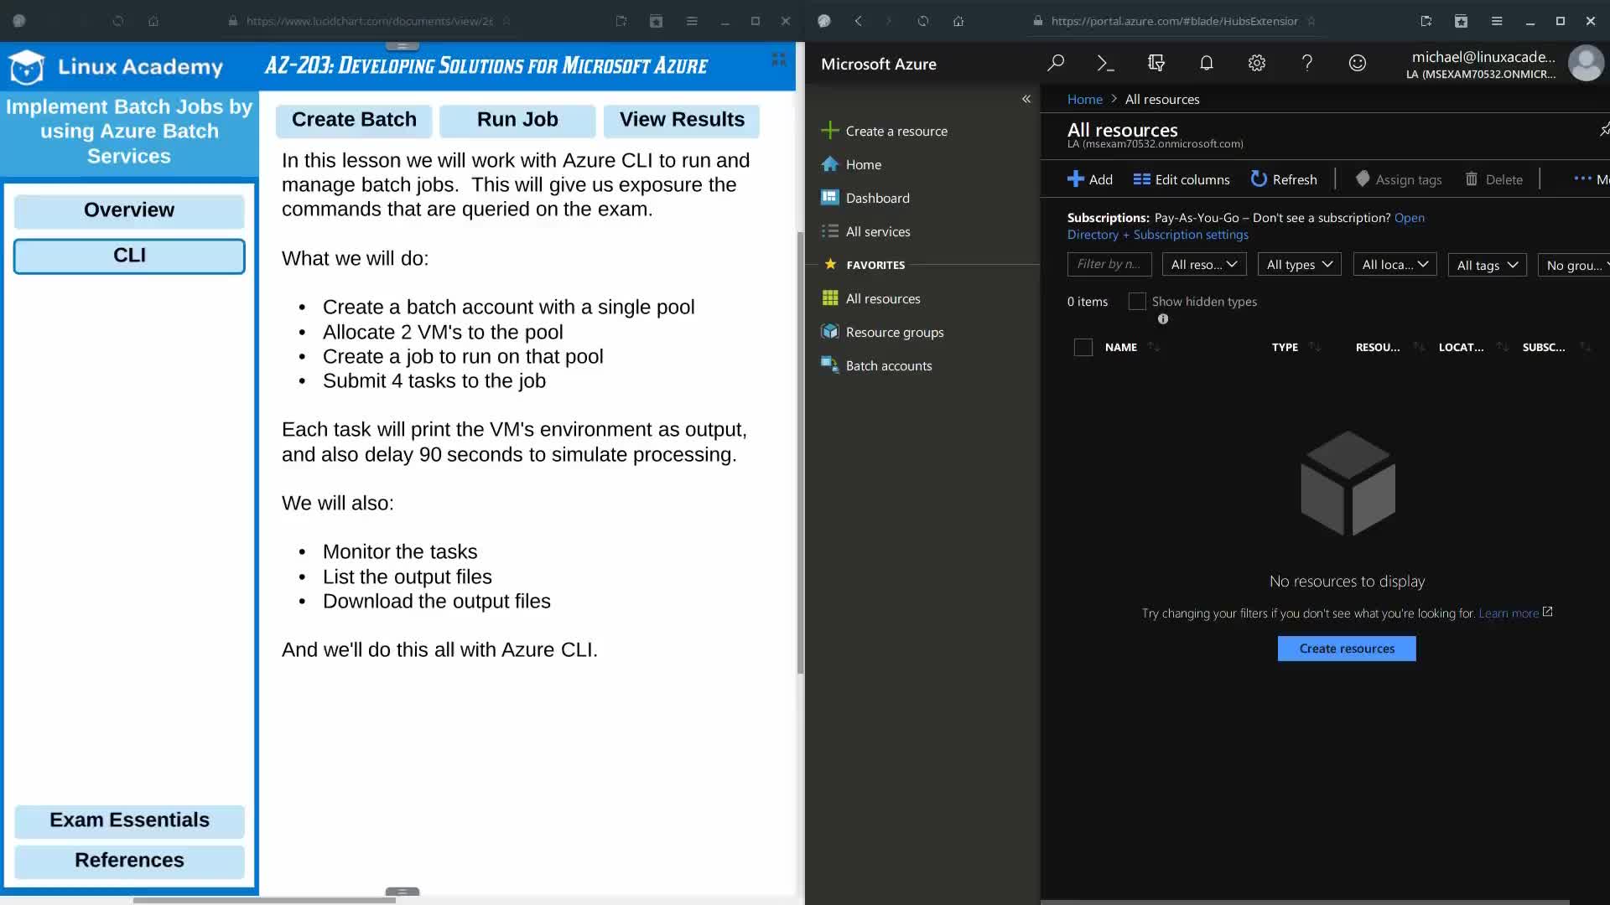Expand the All types dropdown
Viewport: 1610px width, 905px height.
click(x=1299, y=265)
